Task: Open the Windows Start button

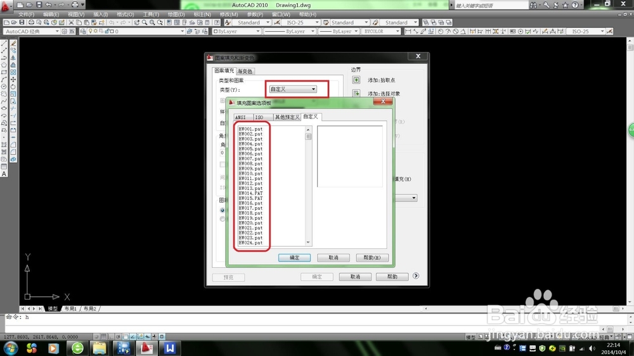Action: click(x=11, y=348)
